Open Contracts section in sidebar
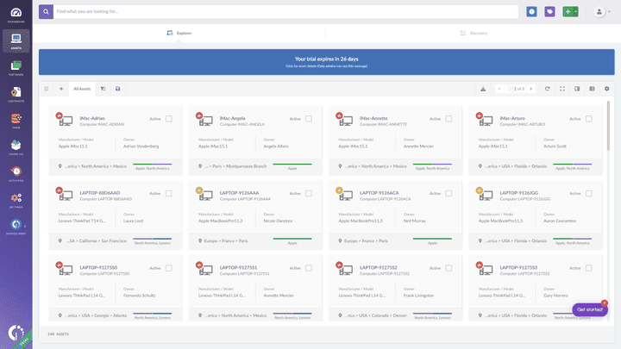621x349 pixels. click(x=16, y=96)
